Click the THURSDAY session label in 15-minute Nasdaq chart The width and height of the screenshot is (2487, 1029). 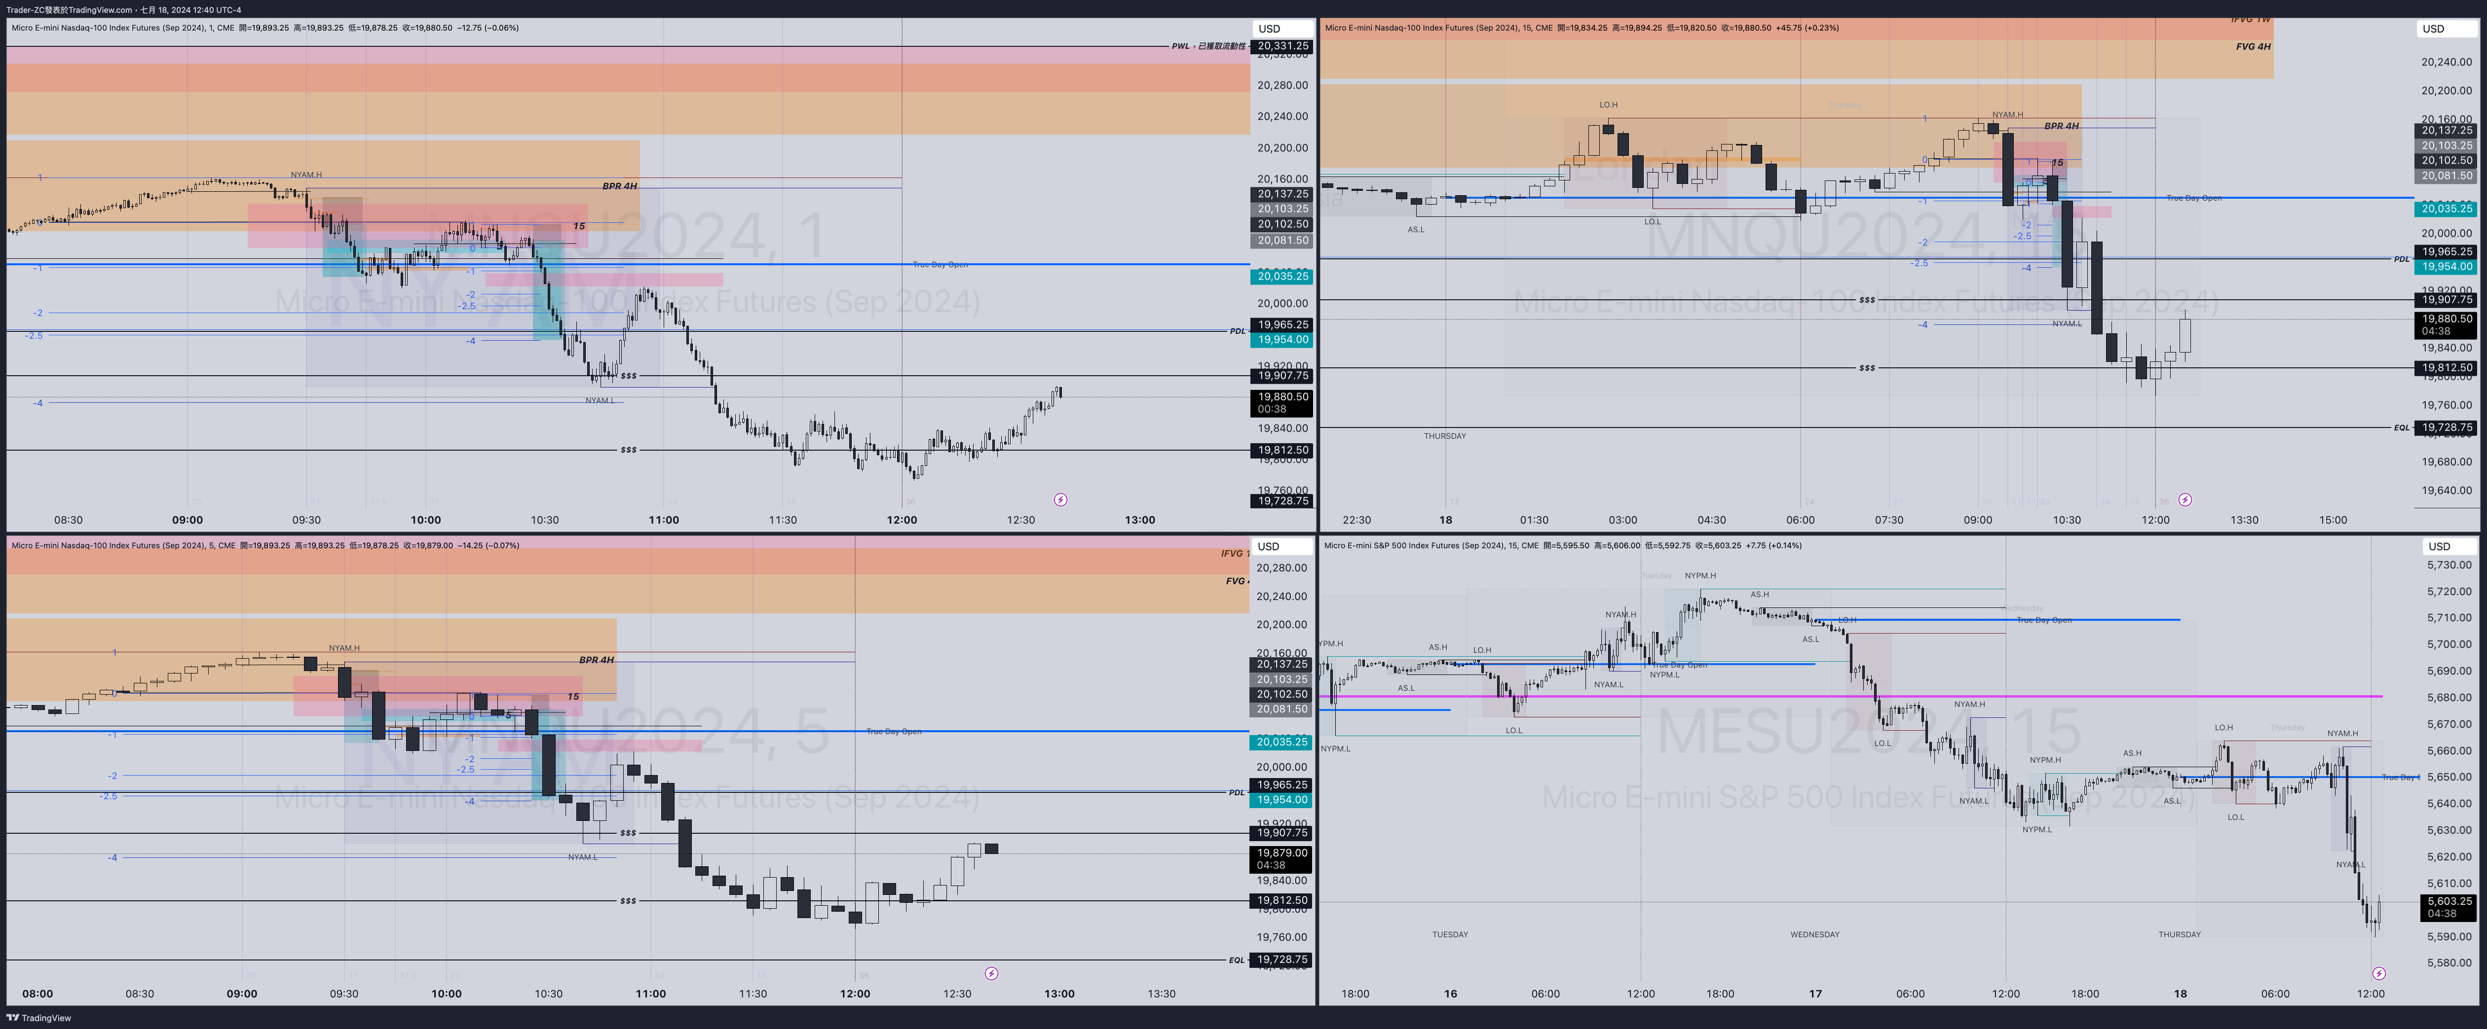click(x=1444, y=436)
